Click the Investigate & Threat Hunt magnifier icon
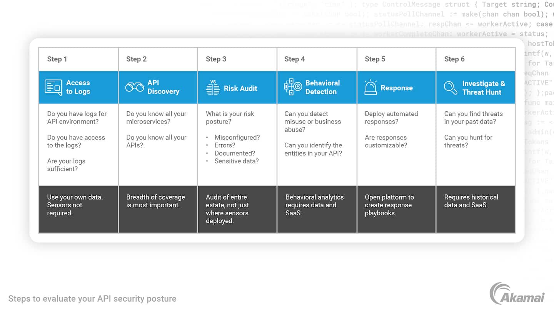 451,88
